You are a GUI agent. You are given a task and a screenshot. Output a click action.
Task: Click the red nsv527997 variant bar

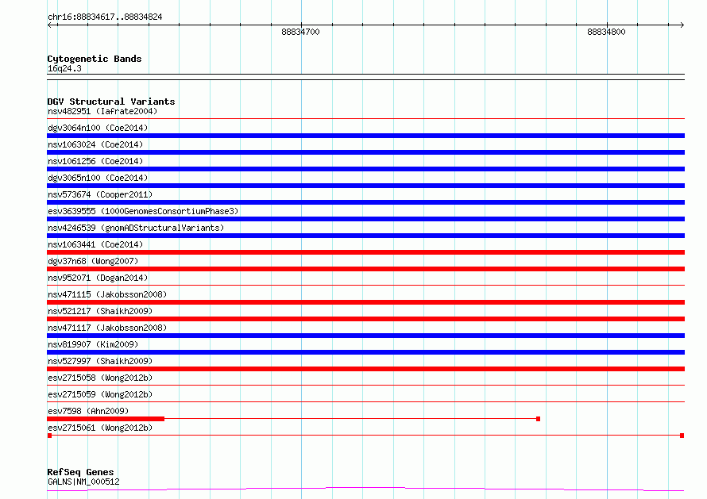365,369
